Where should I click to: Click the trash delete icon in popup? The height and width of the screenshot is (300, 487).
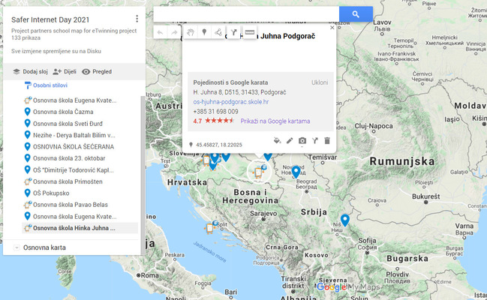click(327, 141)
